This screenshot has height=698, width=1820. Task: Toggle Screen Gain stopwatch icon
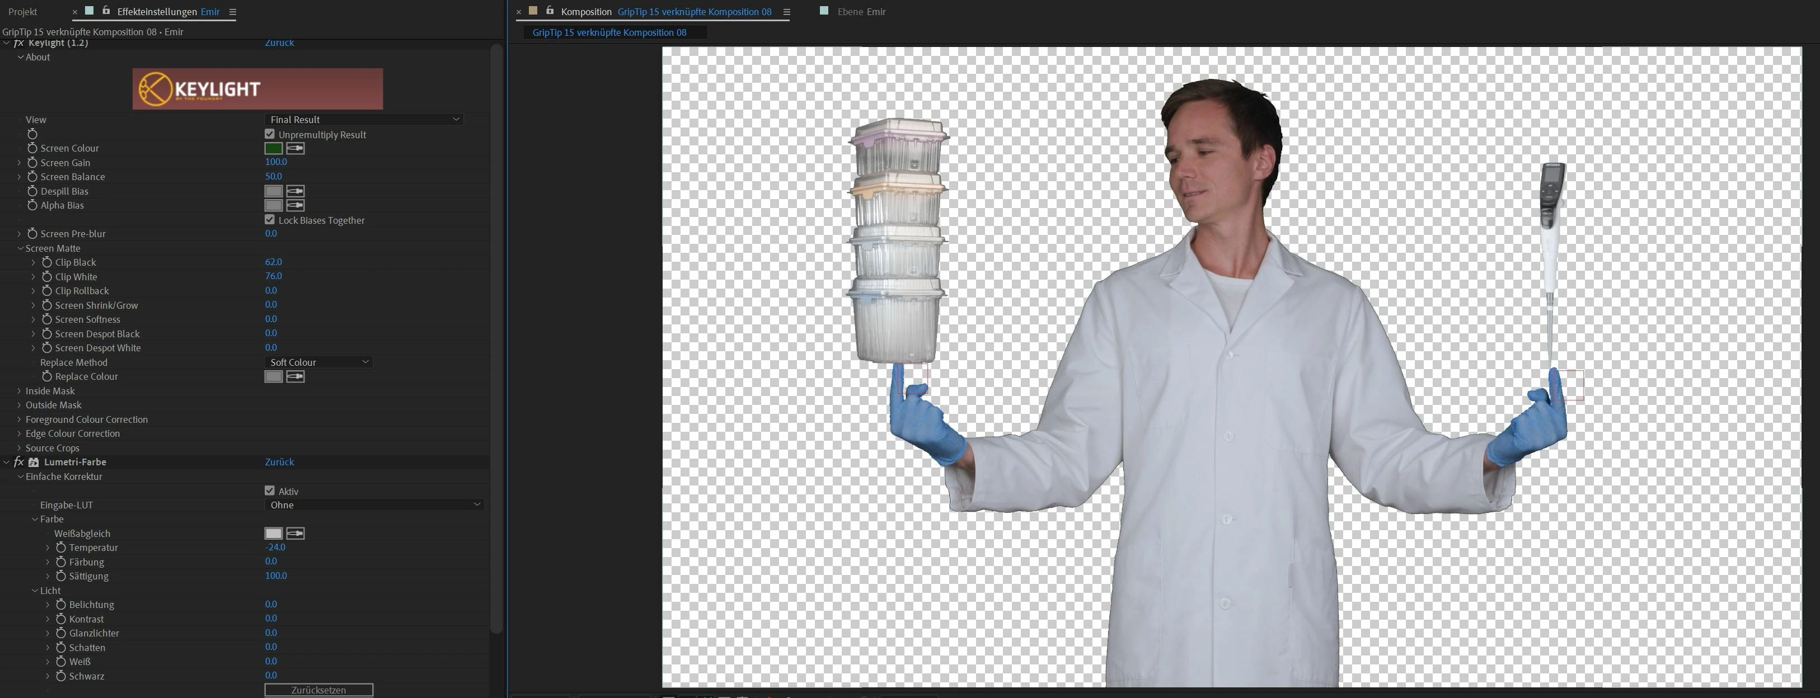pos(32,162)
